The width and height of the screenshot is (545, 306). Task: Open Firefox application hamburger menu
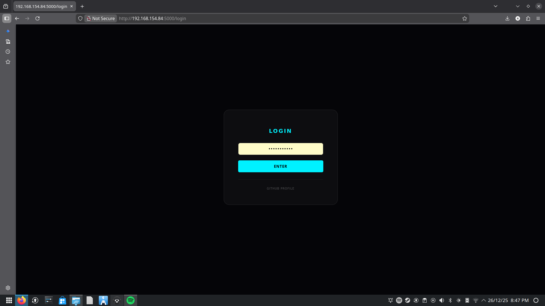click(538, 18)
